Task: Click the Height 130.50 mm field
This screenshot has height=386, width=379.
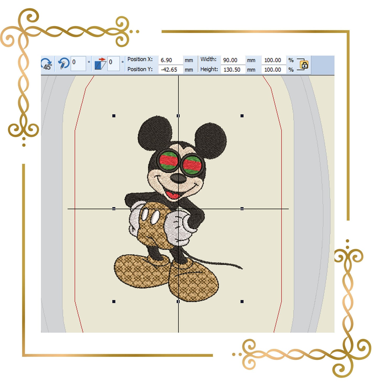Action: [x=233, y=70]
